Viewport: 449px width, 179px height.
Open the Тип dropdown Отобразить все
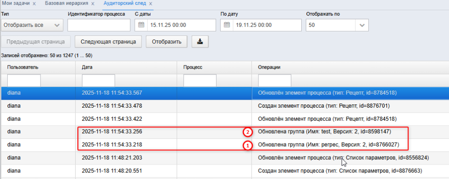[32, 25]
